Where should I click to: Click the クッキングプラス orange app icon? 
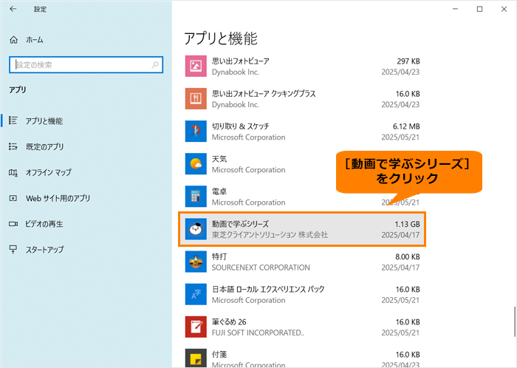point(196,98)
